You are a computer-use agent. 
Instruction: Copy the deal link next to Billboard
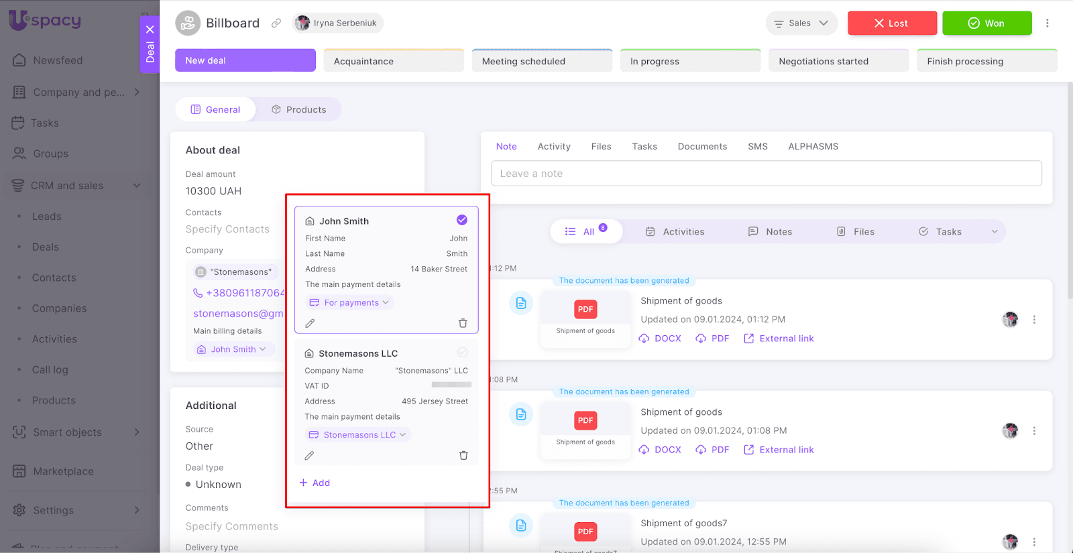point(276,23)
